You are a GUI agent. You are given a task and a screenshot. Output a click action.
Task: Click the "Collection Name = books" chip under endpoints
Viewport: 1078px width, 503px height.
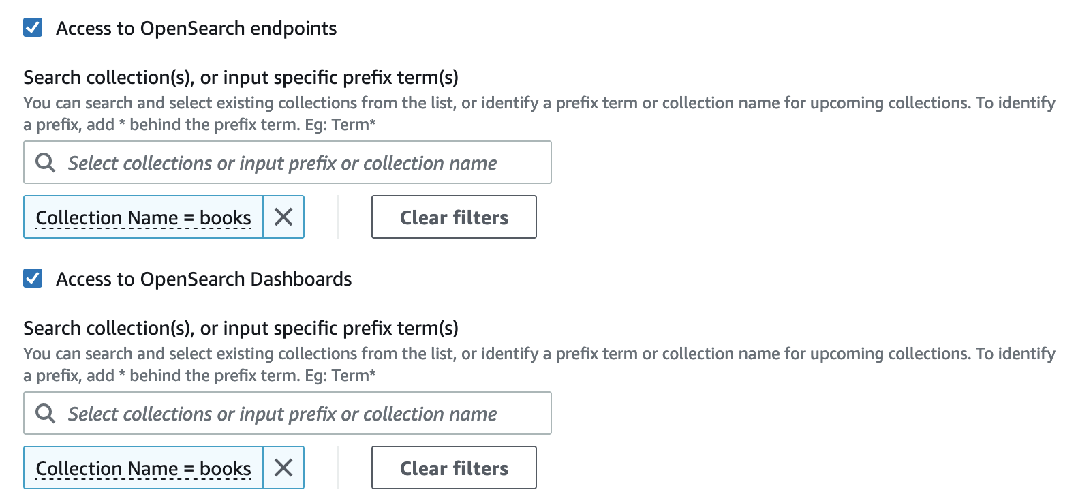(x=143, y=217)
